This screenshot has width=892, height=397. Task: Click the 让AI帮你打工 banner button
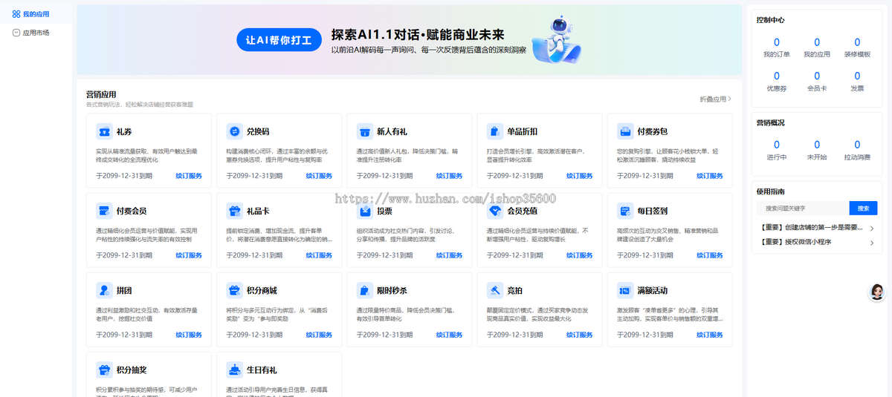[x=279, y=40]
